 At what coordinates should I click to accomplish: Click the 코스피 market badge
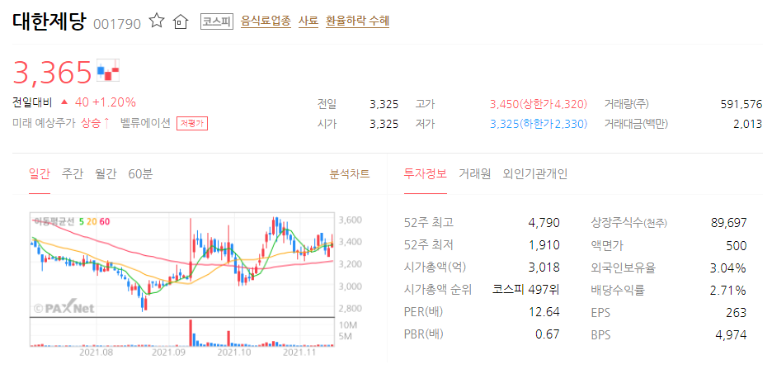(217, 21)
